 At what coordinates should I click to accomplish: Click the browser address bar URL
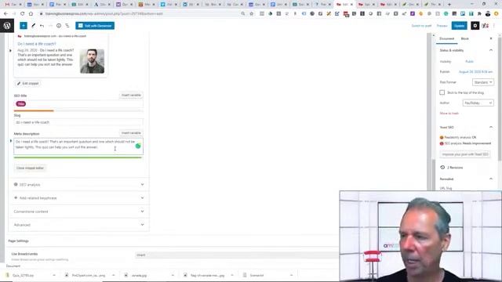point(104,14)
